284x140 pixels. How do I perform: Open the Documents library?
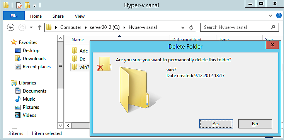pyautogui.click(x=34, y=91)
